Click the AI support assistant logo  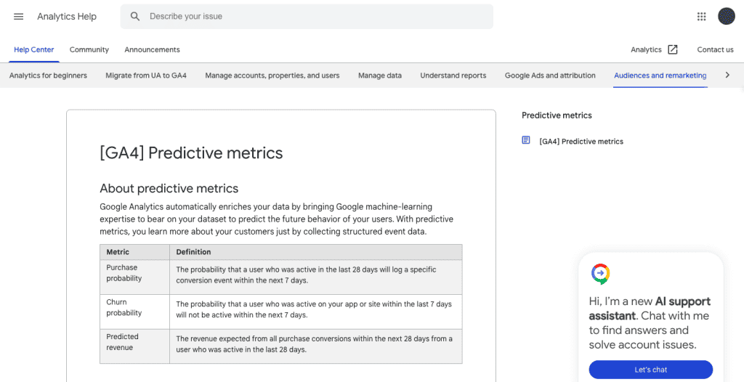point(600,274)
